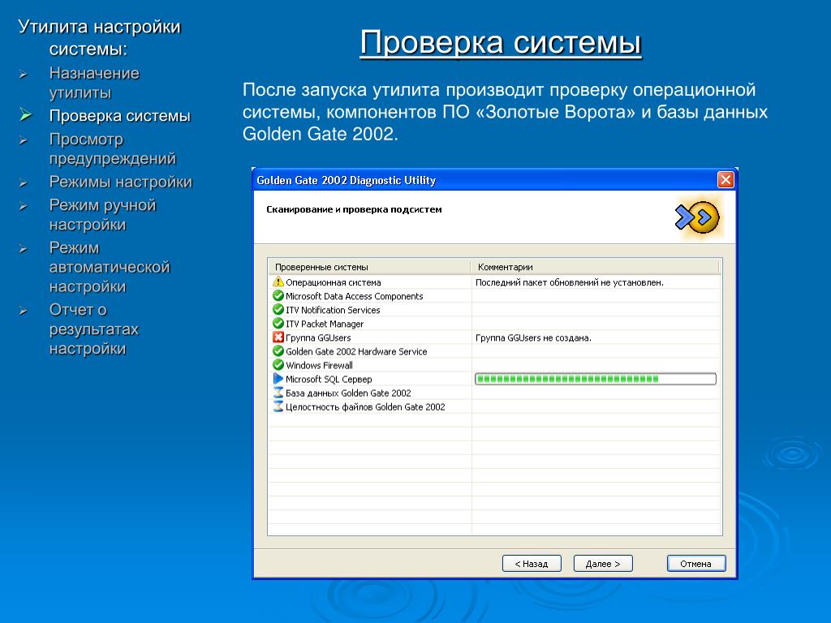Viewport: 831px width, 623px height.
Task: Click the warning icon beside Операционная система
Action: [278, 281]
